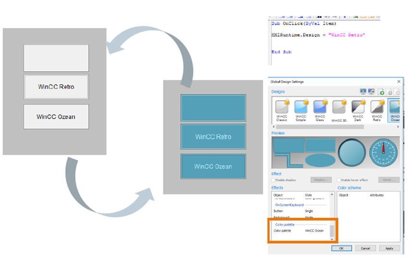The width and height of the screenshot is (410, 264).
Task: Select the Color palette row
Action: tap(300, 230)
